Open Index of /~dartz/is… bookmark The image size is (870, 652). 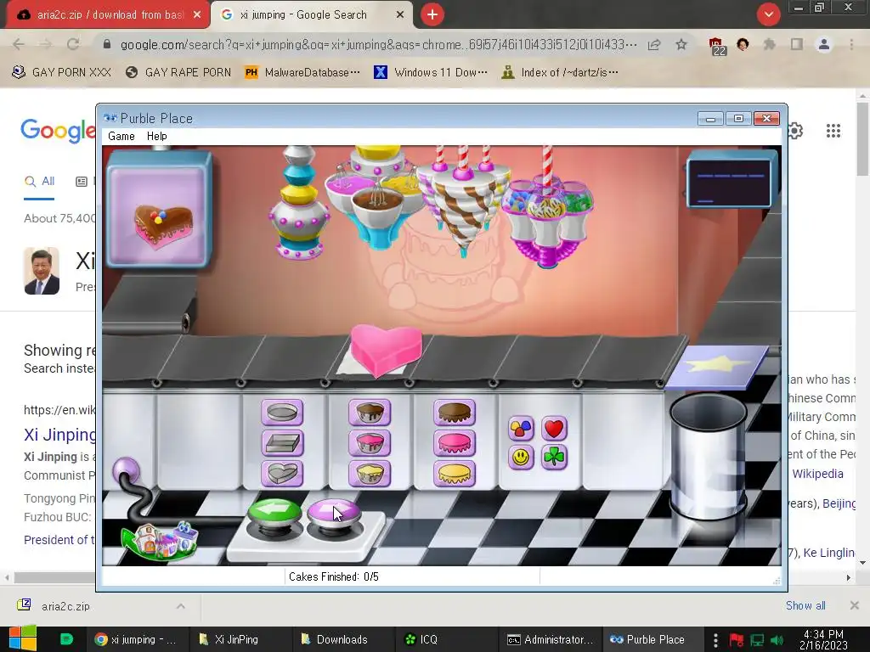[560, 72]
